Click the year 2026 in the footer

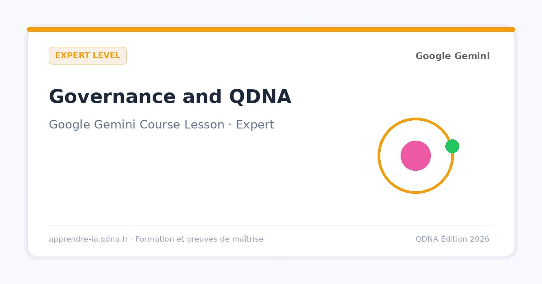(x=479, y=239)
